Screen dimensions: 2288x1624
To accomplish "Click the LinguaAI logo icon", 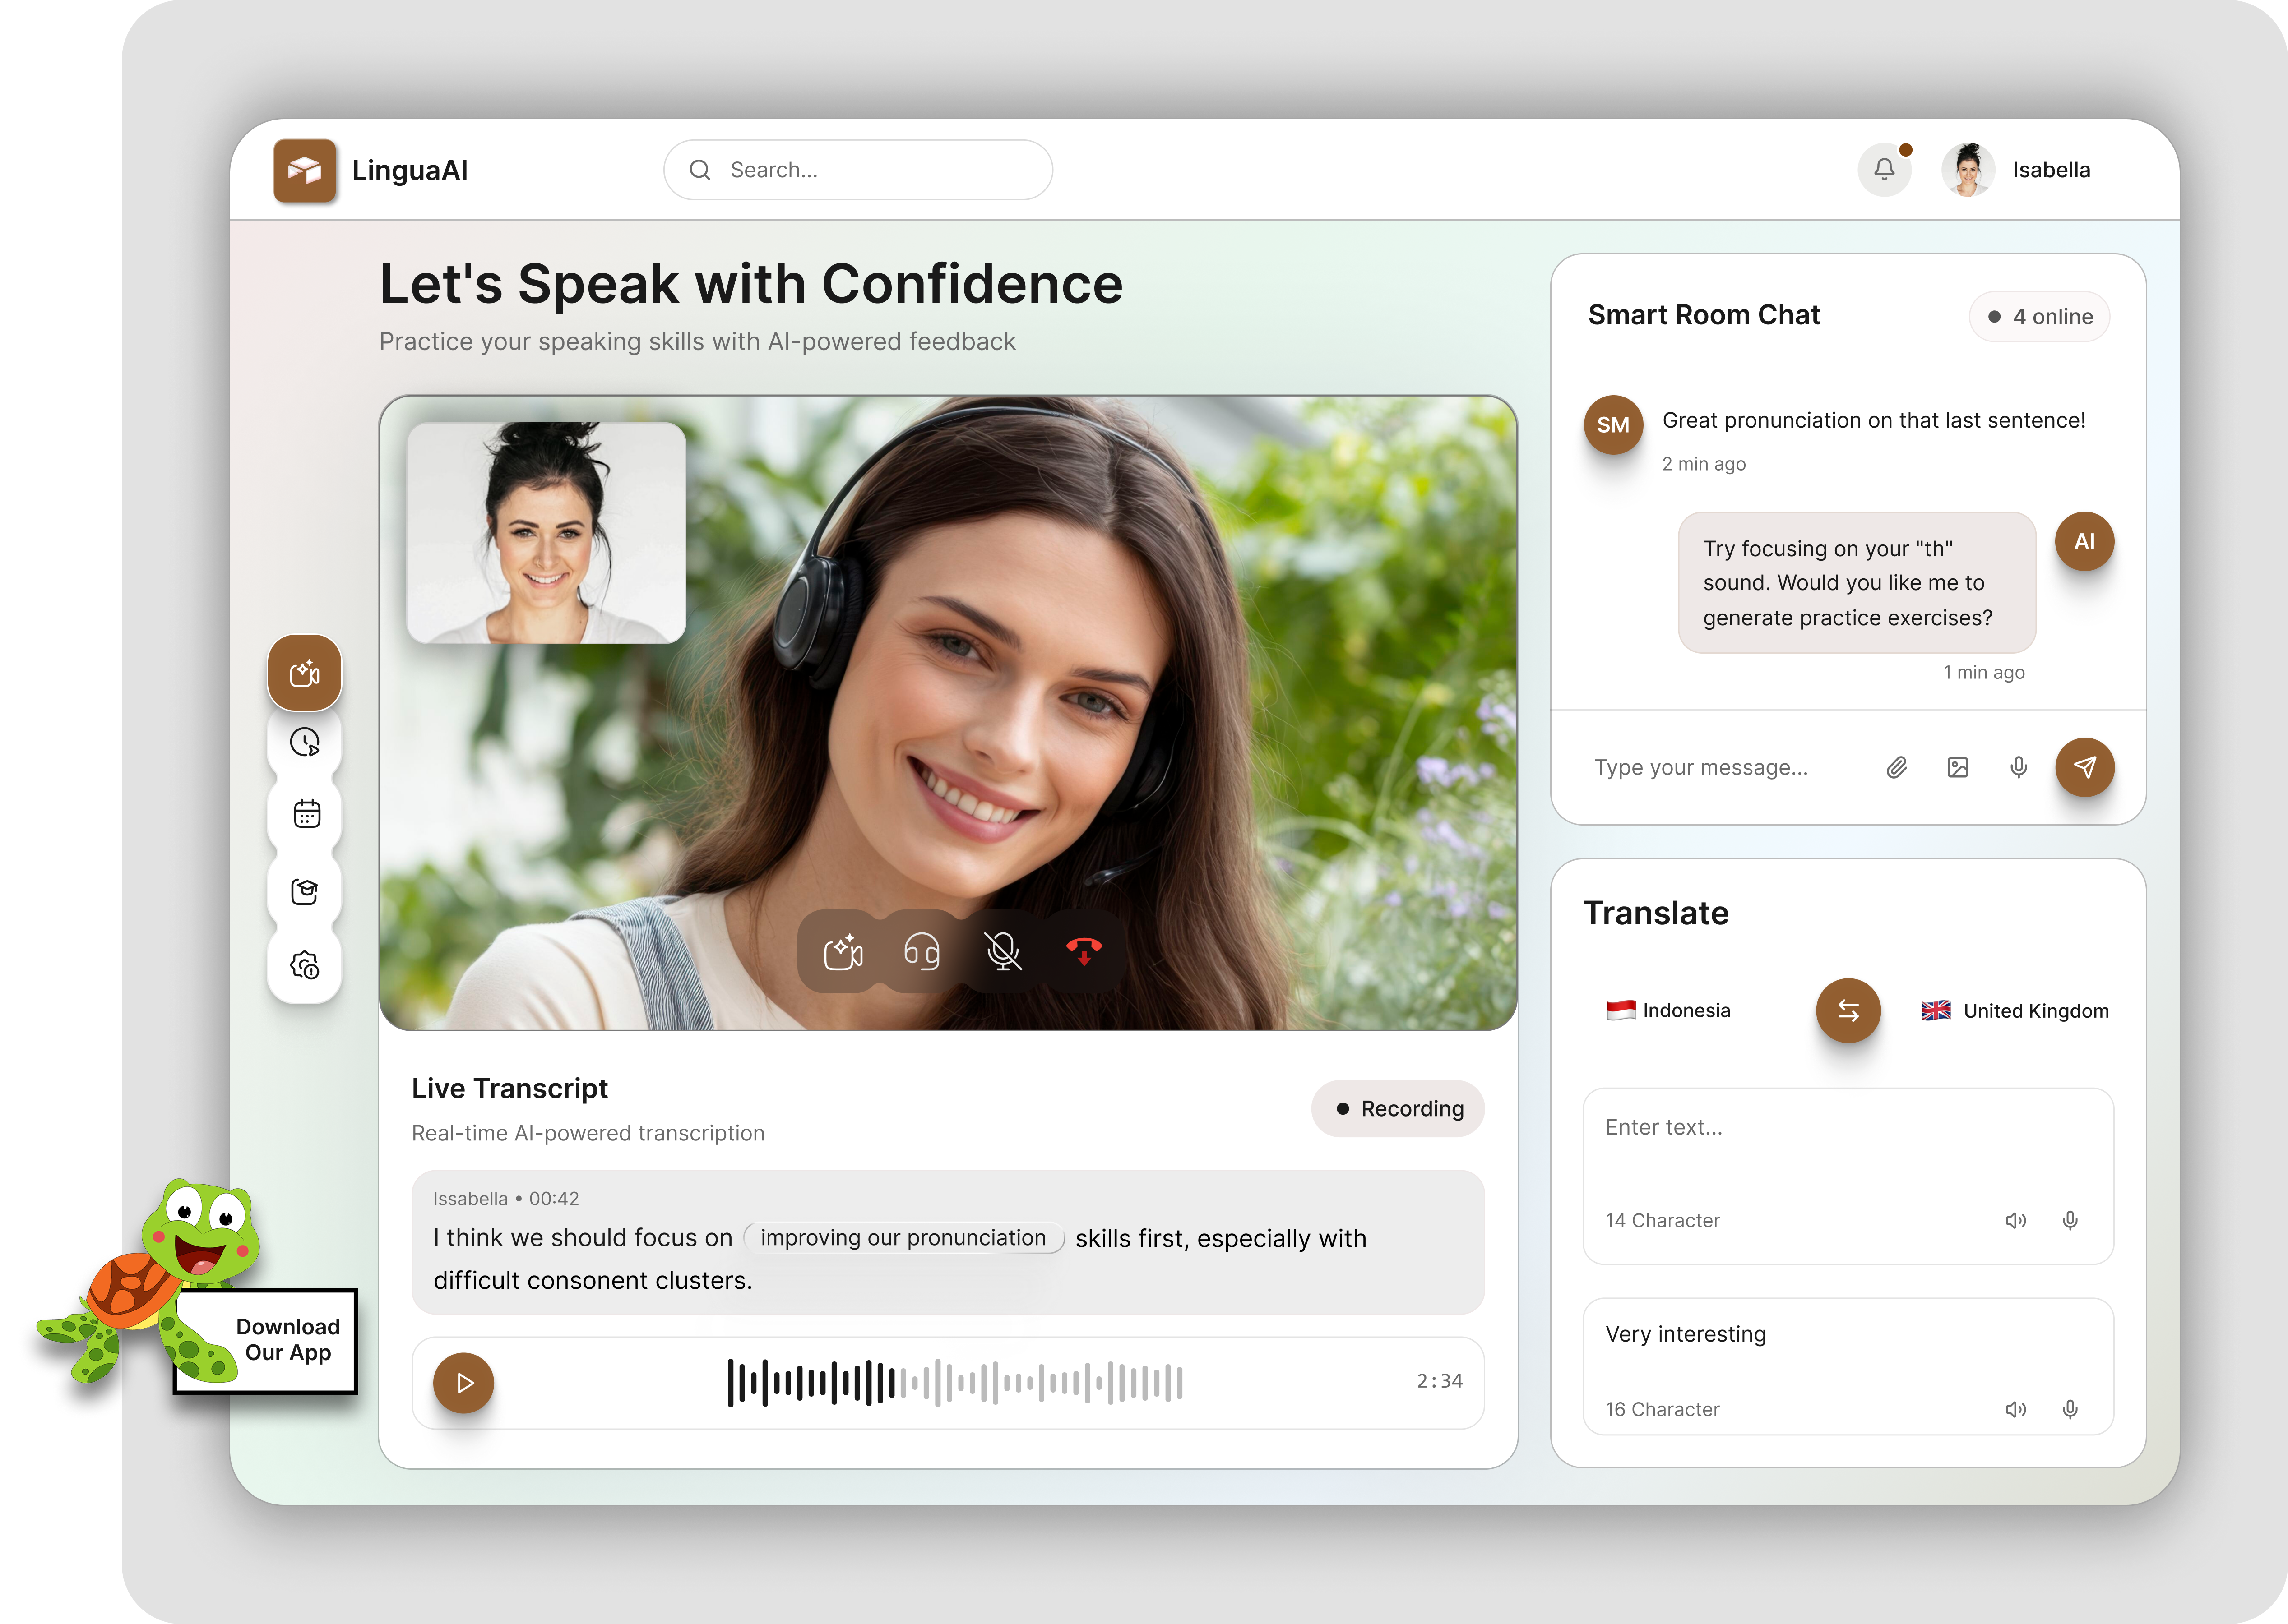I will pyautogui.click(x=305, y=171).
